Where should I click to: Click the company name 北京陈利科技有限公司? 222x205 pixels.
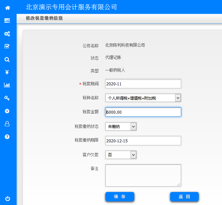(125, 45)
